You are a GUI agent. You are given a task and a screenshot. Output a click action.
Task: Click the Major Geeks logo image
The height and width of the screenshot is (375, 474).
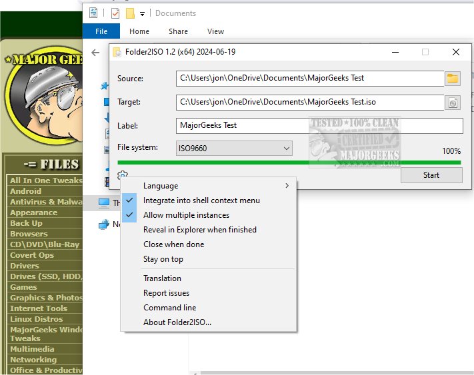pyautogui.click(x=44, y=97)
